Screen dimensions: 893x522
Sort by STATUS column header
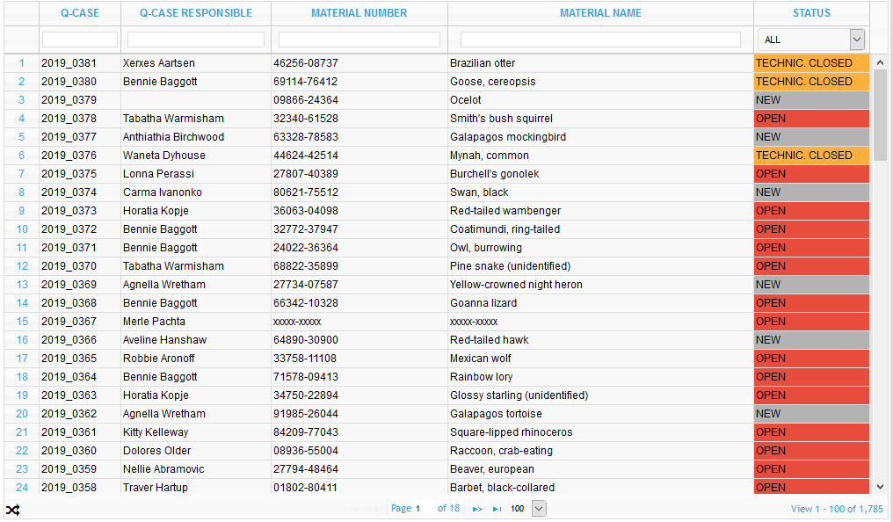coord(811,13)
